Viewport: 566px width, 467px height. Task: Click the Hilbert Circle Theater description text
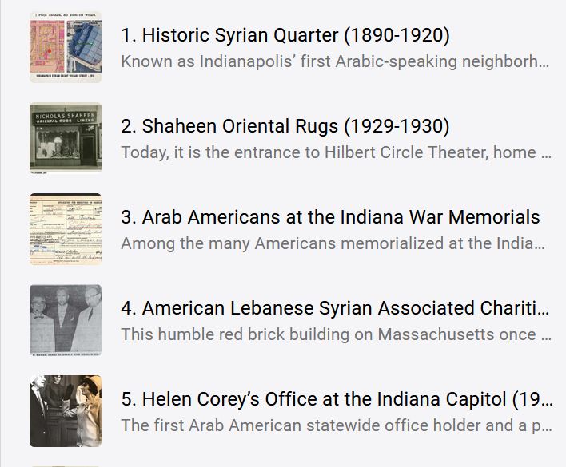[335, 152]
